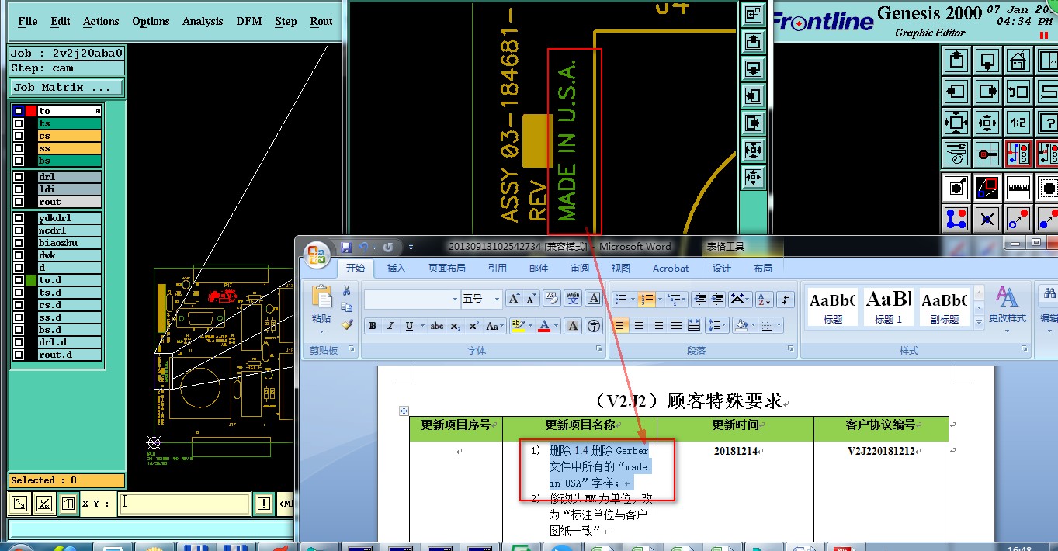Viewport: 1058px width, 551px height.
Task: Switch to the 页面布局 tab in Word
Action: (447, 269)
